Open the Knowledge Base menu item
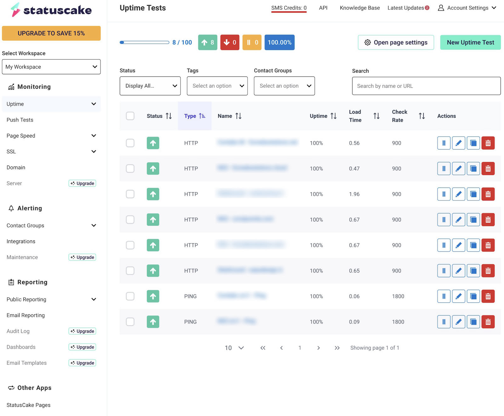This screenshot has height=416, width=504. pos(359,8)
